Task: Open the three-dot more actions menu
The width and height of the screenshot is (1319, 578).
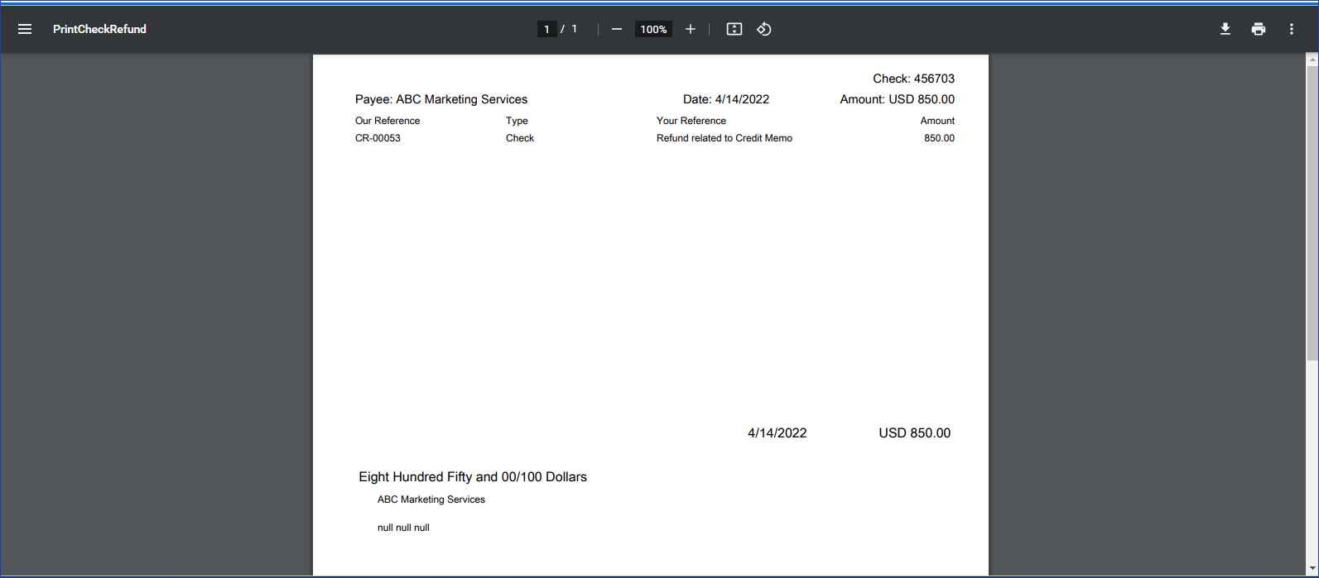Action: point(1291,29)
